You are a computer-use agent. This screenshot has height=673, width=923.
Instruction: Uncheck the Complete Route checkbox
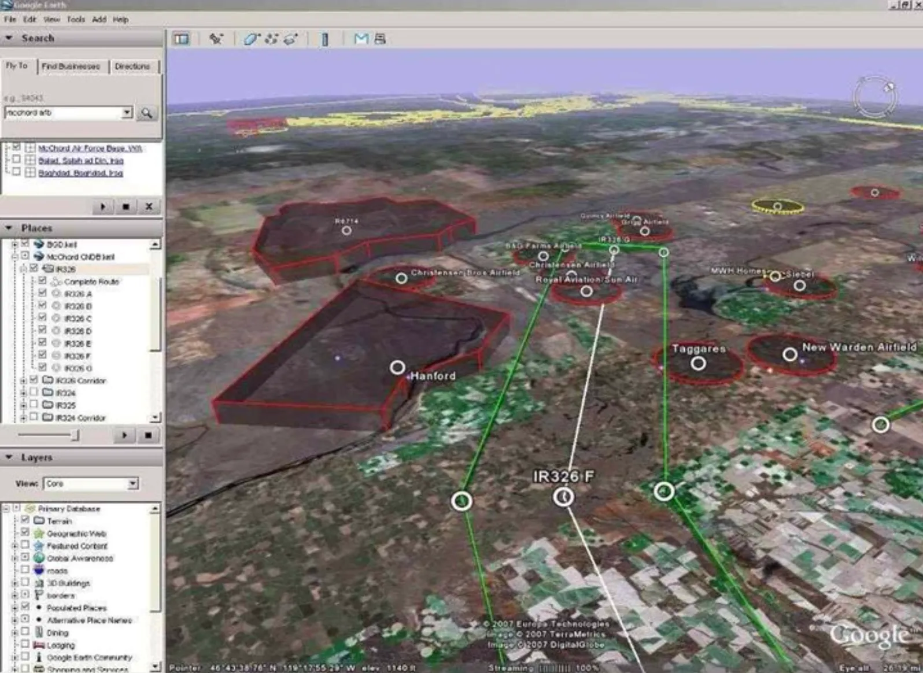tap(42, 280)
